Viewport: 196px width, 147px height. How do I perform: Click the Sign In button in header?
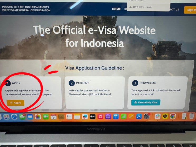click(x=190, y=10)
